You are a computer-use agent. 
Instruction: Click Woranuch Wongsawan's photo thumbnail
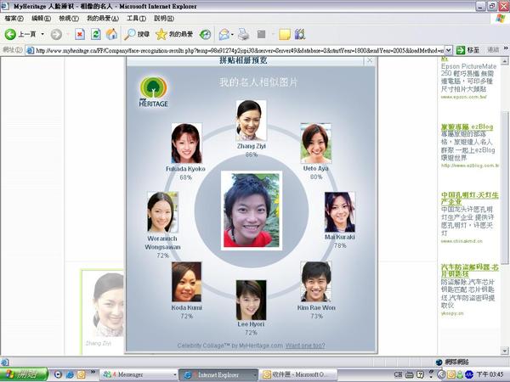coord(162,212)
